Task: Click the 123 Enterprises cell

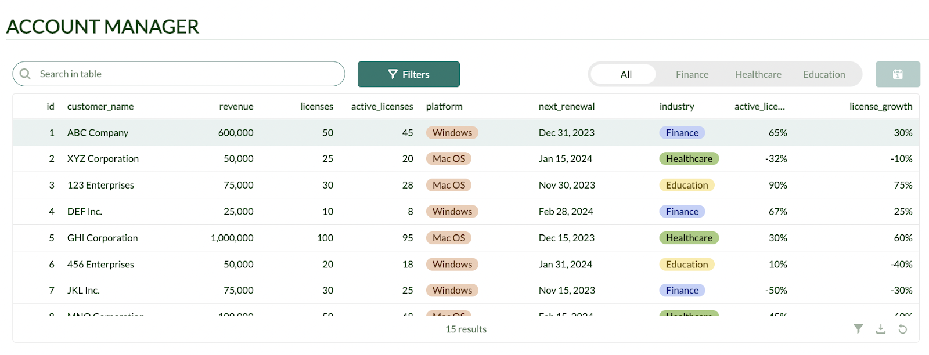Action: pyautogui.click(x=100, y=185)
